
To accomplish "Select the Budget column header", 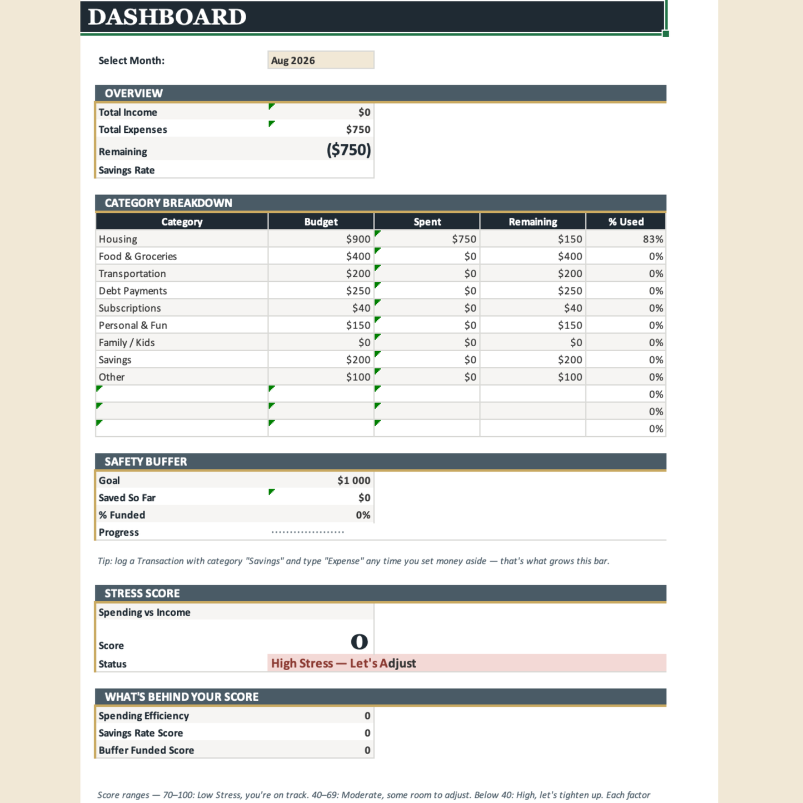I will pos(321,221).
